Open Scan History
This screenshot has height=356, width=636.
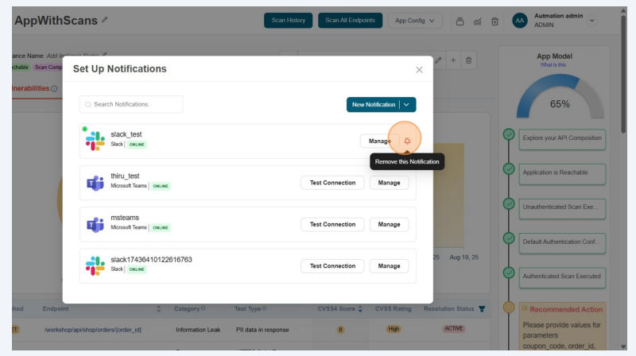click(x=288, y=21)
